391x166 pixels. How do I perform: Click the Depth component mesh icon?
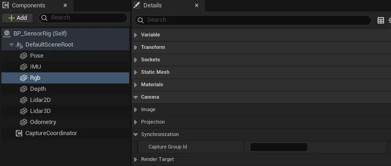24,89
